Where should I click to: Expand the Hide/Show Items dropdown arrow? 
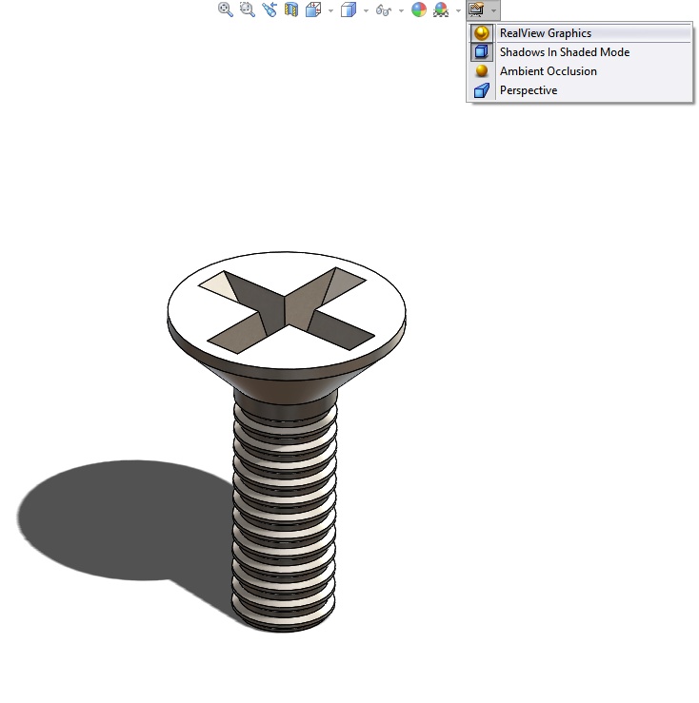click(401, 10)
